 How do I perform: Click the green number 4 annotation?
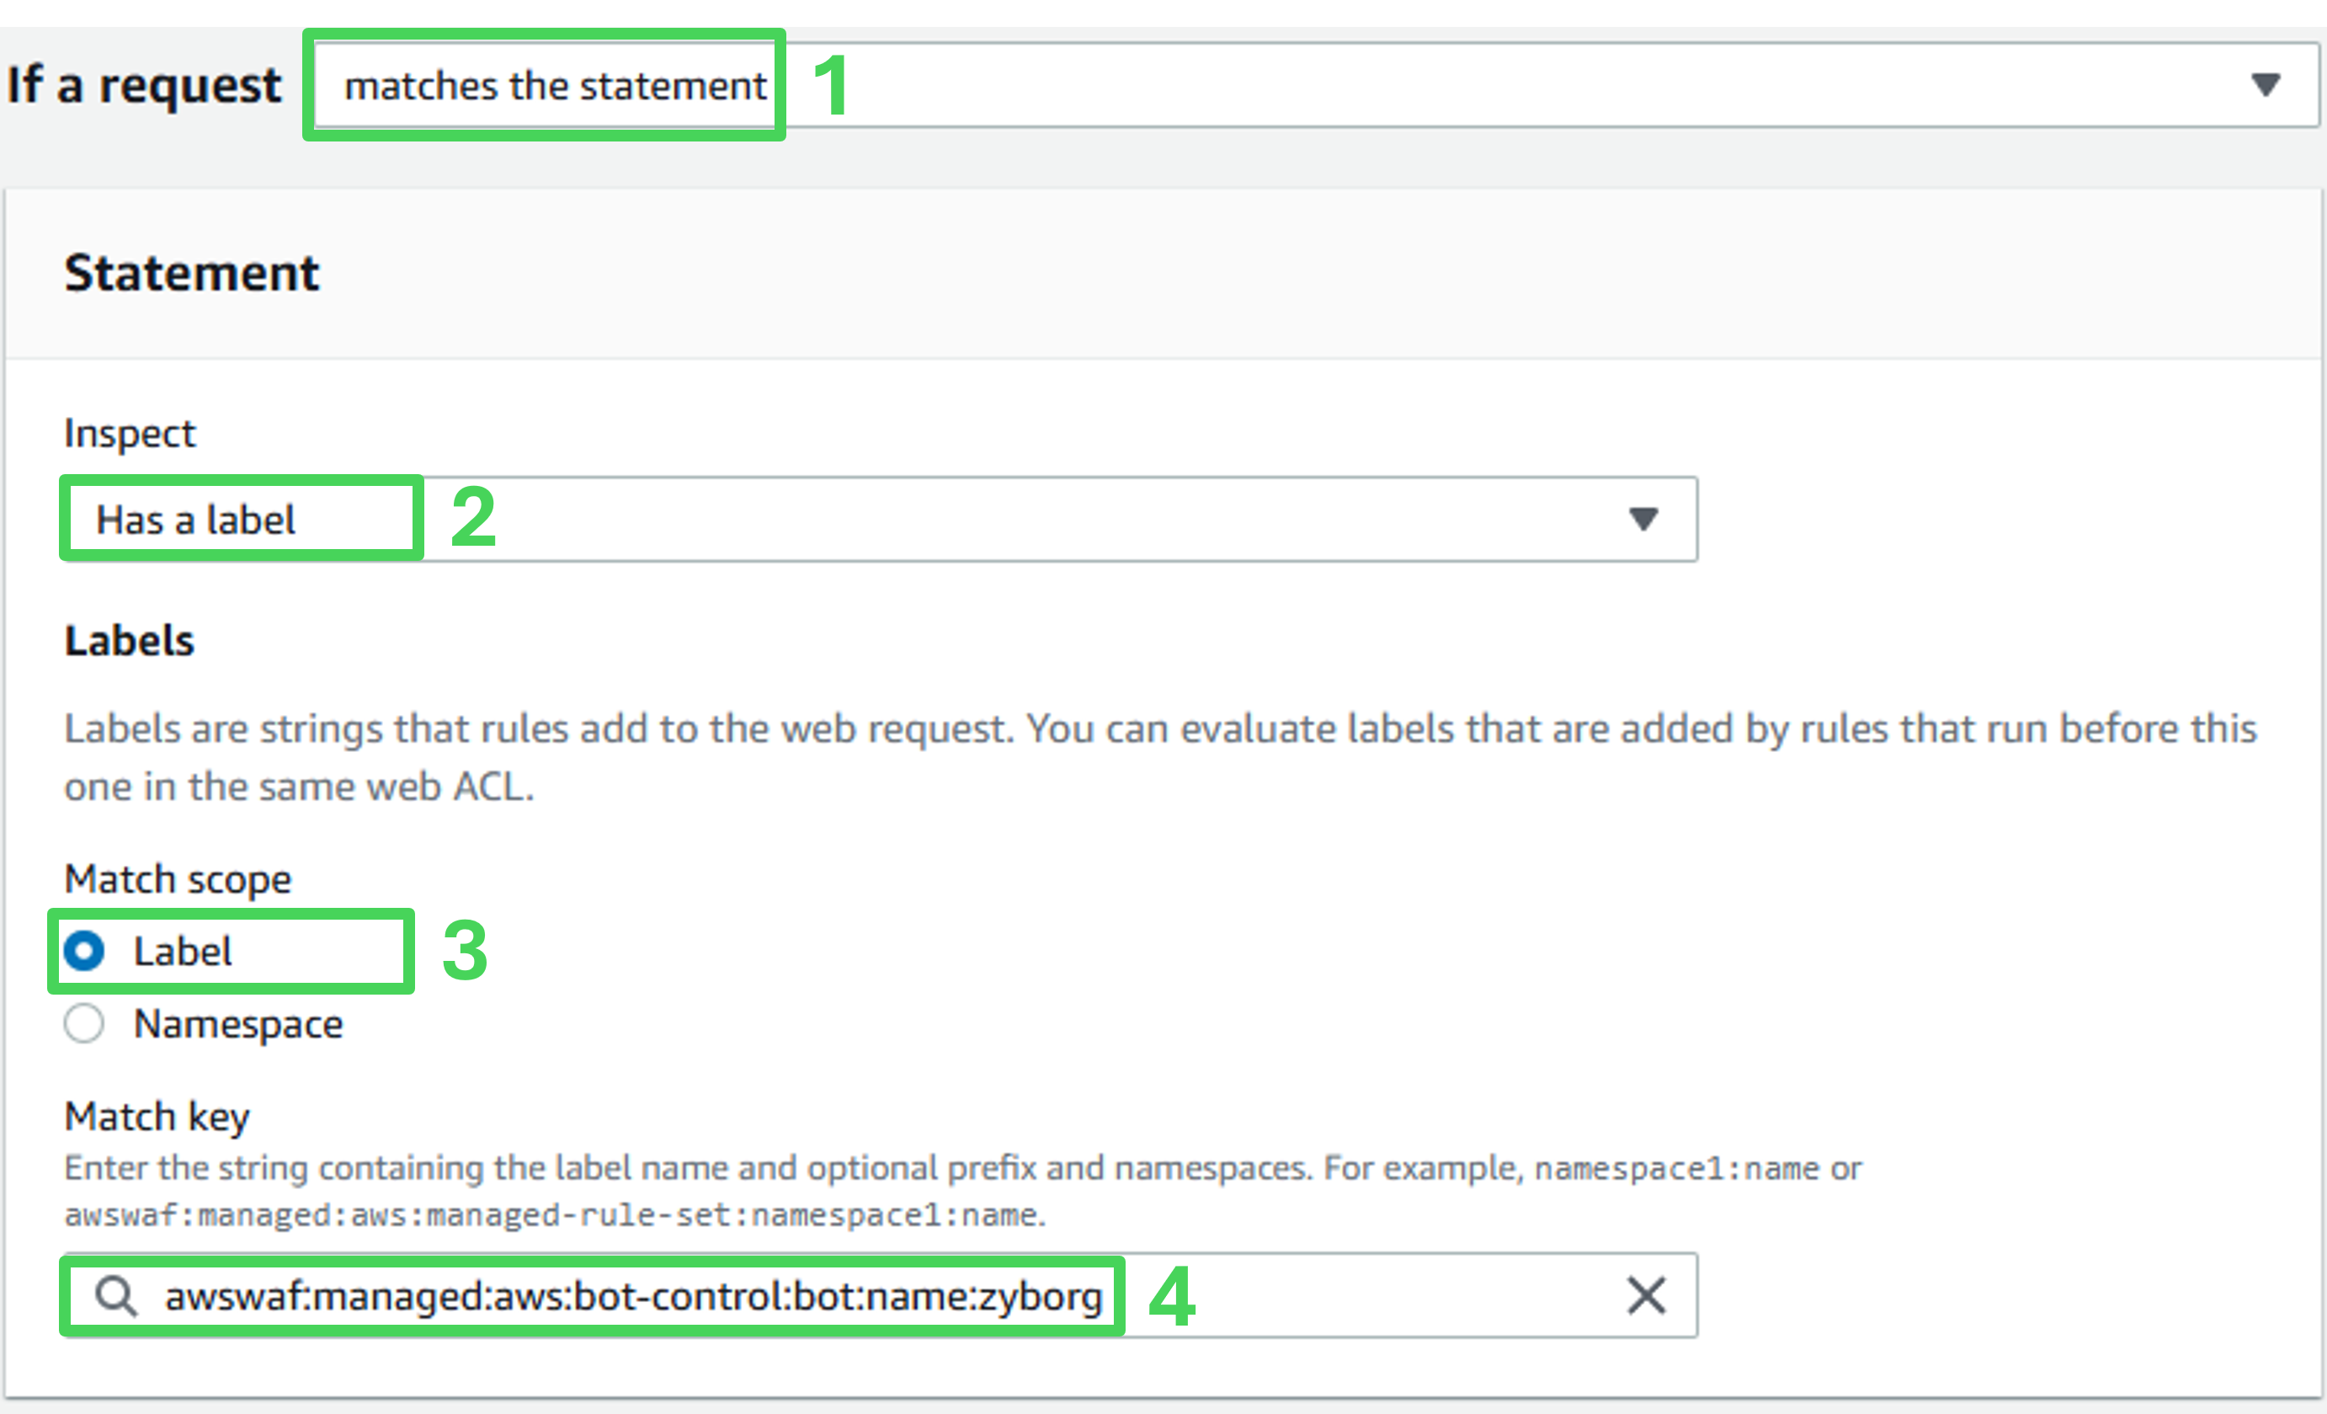(1171, 1296)
